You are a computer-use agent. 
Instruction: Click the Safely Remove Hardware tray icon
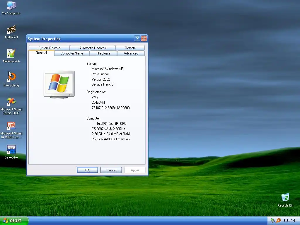point(273,221)
